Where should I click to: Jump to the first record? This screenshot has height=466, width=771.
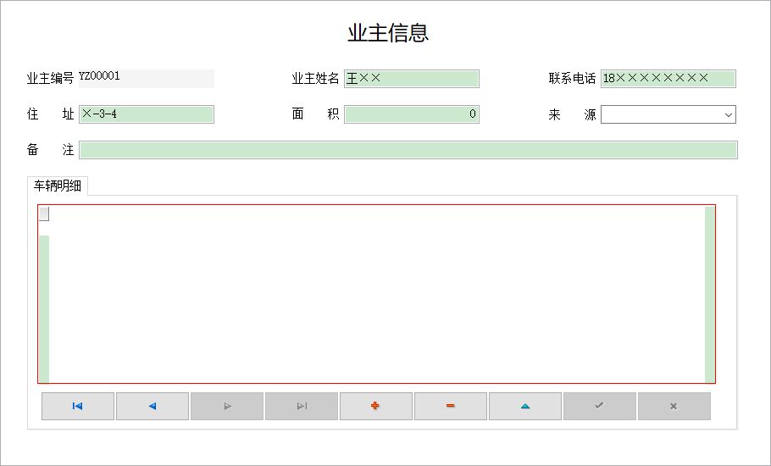78,406
